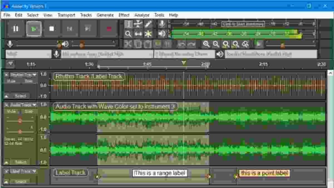Click the recording volume slider
334x188 pixels.
point(38,44)
